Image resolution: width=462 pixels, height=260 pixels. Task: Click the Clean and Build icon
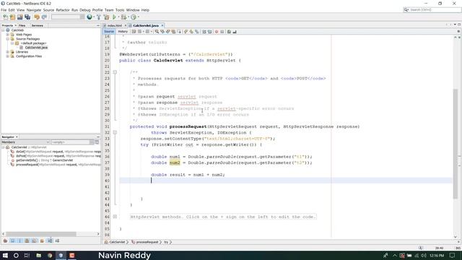(x=106, y=17)
